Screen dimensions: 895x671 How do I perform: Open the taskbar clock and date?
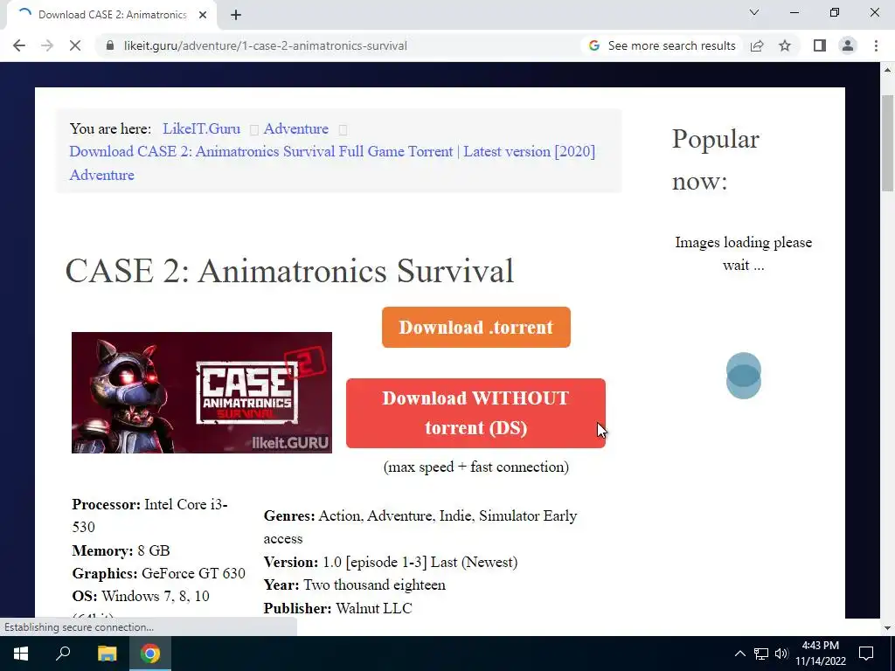point(820,654)
